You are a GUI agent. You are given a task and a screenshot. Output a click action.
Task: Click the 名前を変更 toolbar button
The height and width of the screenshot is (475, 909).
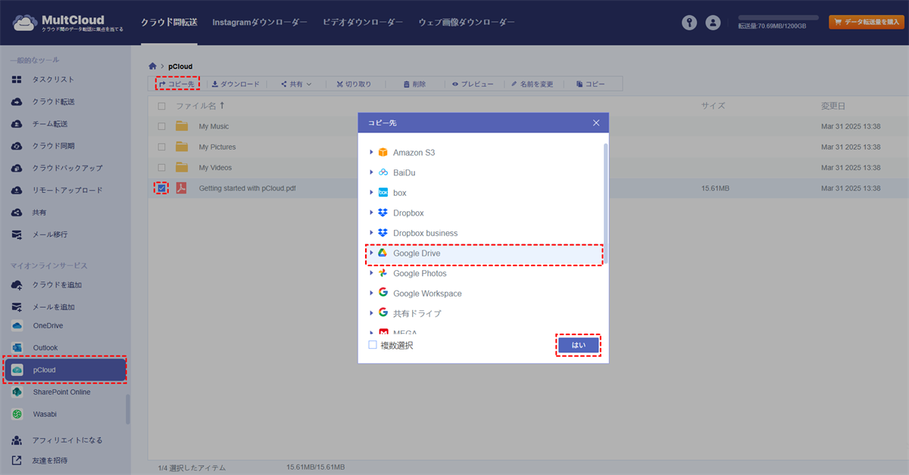(x=533, y=84)
